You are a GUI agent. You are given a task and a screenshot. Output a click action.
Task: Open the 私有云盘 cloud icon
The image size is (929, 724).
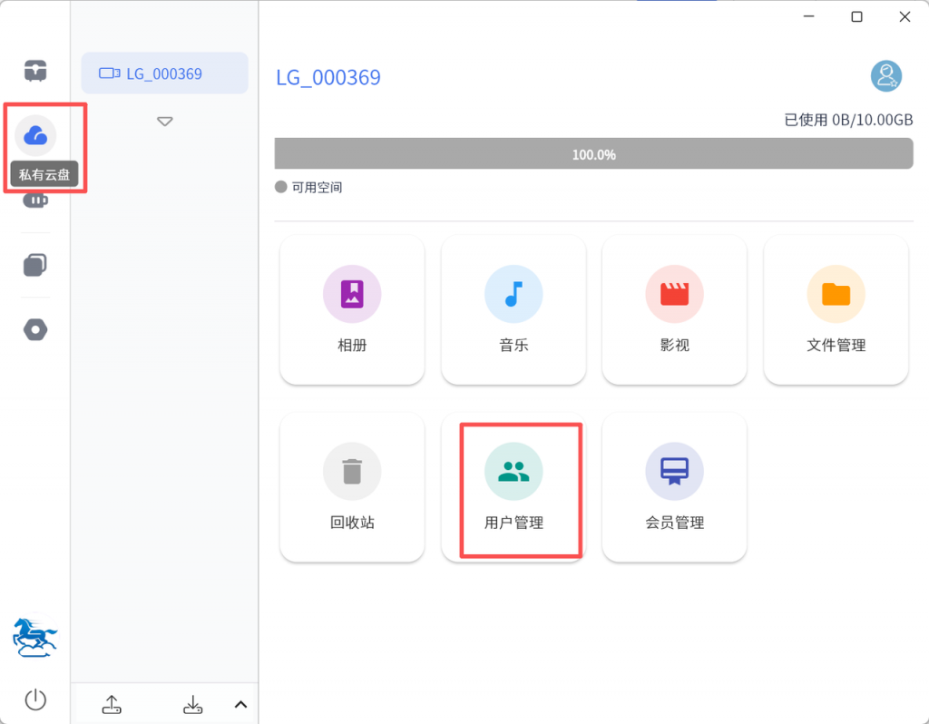[x=35, y=136]
